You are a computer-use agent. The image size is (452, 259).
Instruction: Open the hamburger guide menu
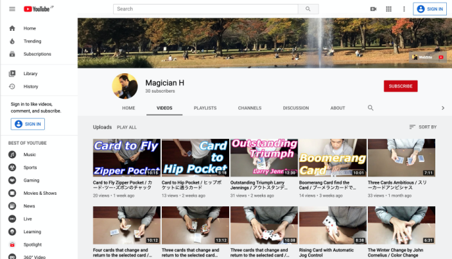(12, 9)
